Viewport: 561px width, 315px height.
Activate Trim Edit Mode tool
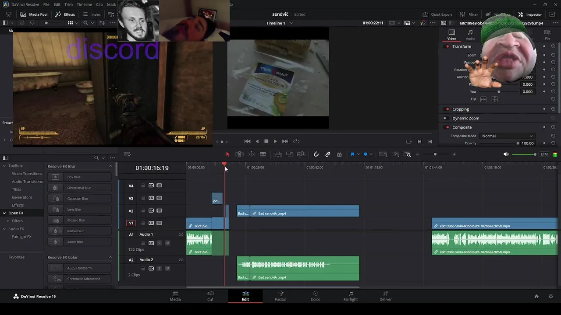click(239, 154)
